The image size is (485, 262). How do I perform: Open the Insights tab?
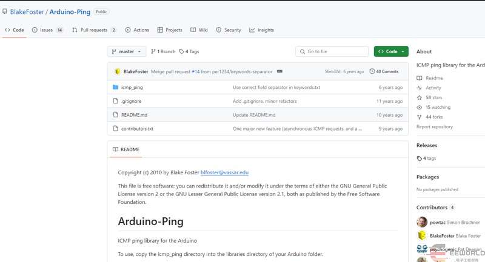(261, 30)
